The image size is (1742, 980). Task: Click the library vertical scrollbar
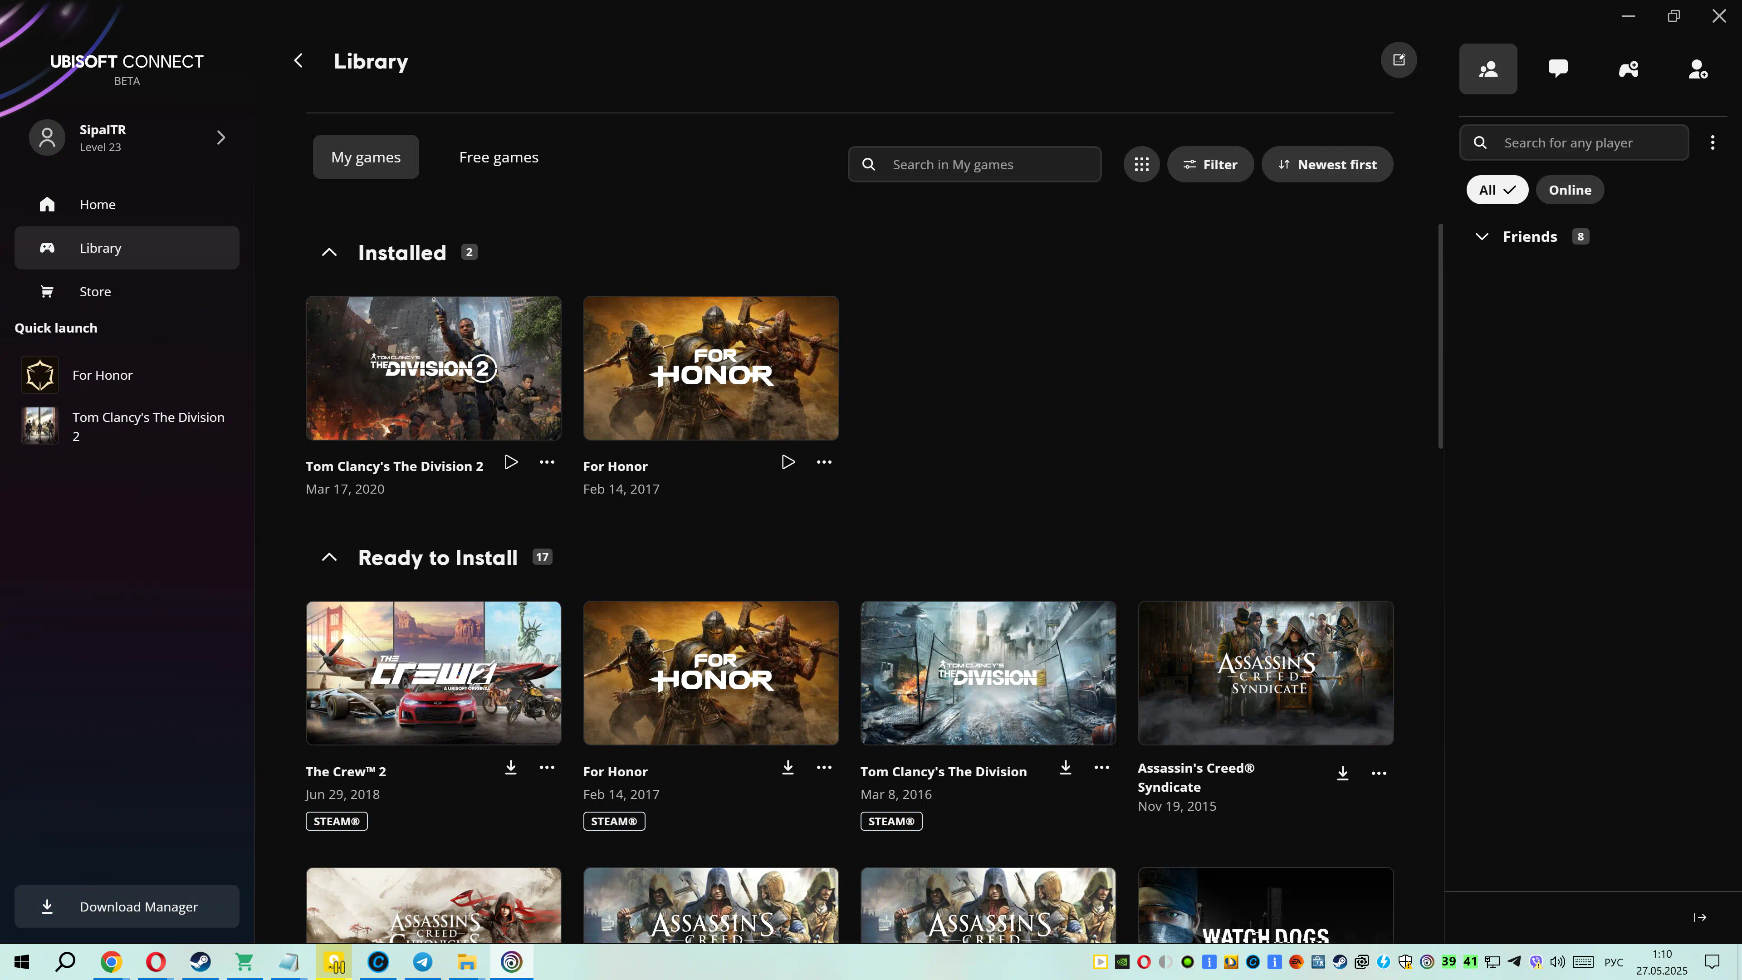click(1440, 336)
